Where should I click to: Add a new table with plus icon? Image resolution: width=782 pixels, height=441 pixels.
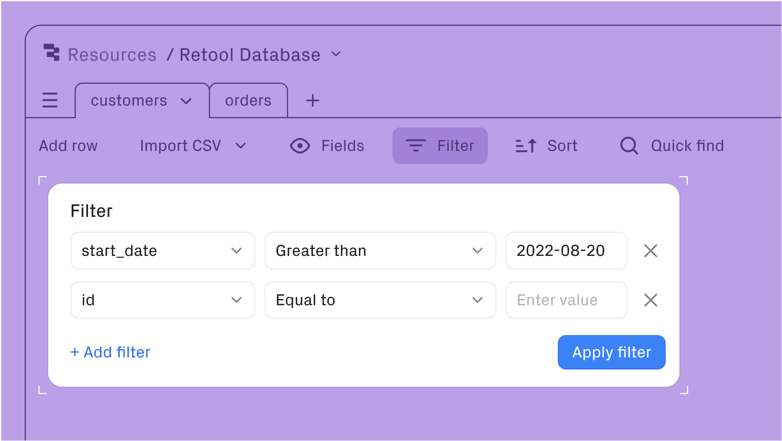[x=313, y=101]
